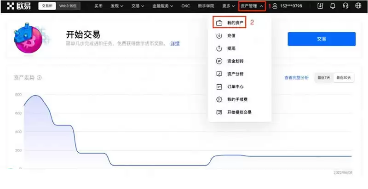The width and height of the screenshot is (368, 189).
Task: Open the download app icon
Action: [x=320, y=6]
